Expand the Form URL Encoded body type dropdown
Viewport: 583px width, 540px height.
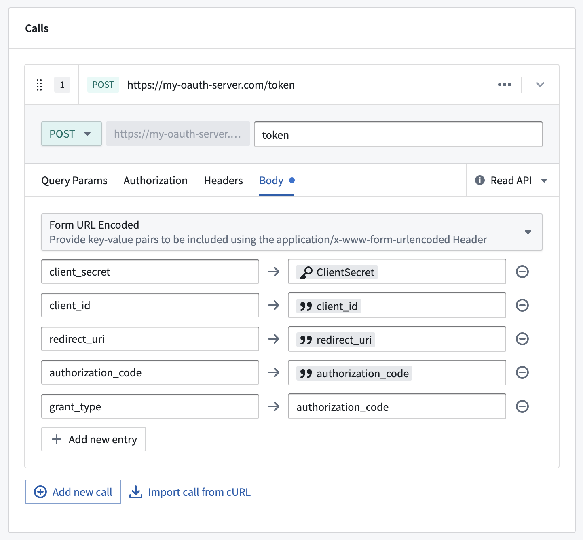click(291, 232)
